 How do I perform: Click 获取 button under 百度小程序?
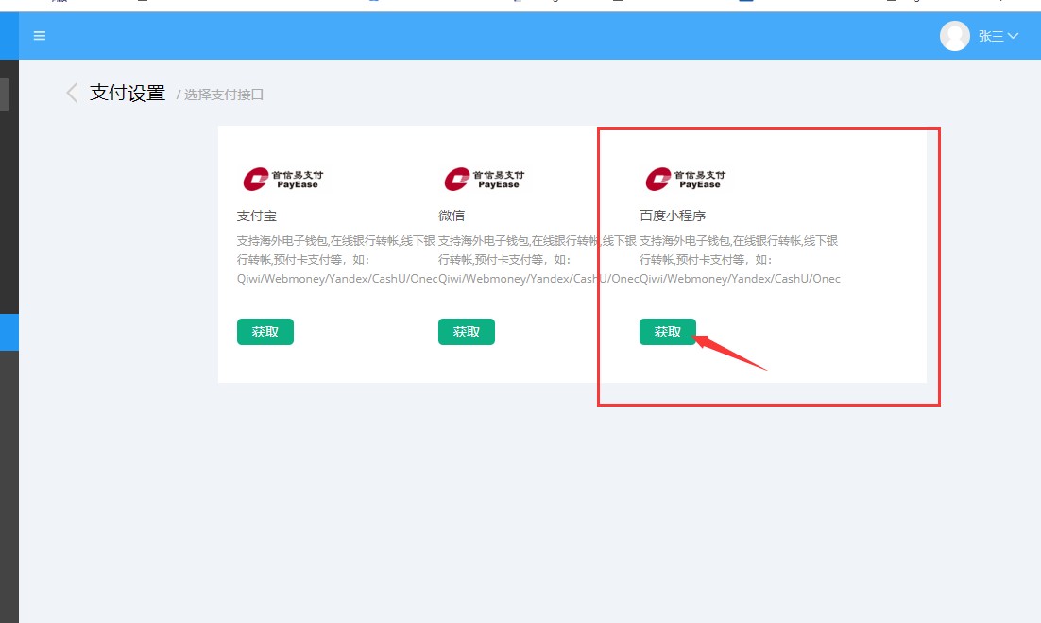point(667,332)
